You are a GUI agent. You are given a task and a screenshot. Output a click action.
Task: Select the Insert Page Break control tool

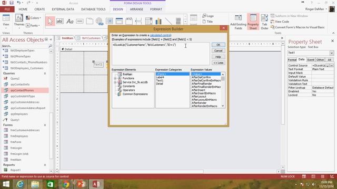pos(138,21)
